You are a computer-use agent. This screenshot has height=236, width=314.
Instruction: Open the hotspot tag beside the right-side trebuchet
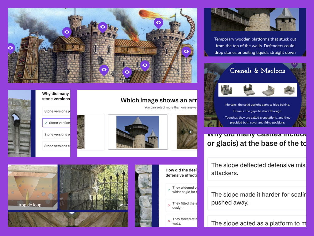click(x=186, y=52)
